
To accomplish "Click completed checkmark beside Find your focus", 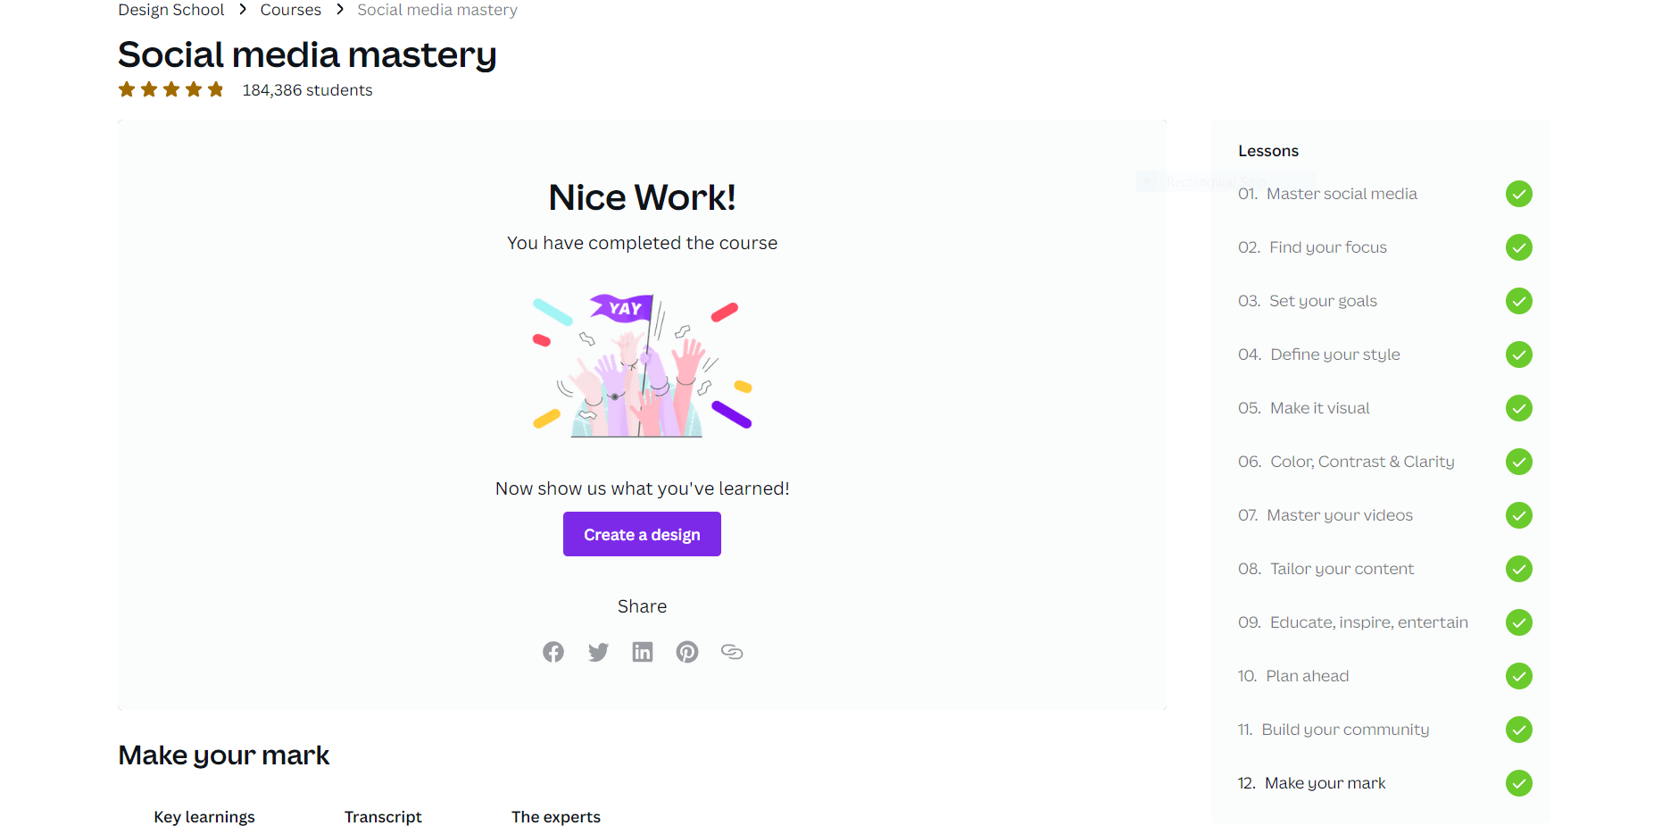I will coord(1518,247).
